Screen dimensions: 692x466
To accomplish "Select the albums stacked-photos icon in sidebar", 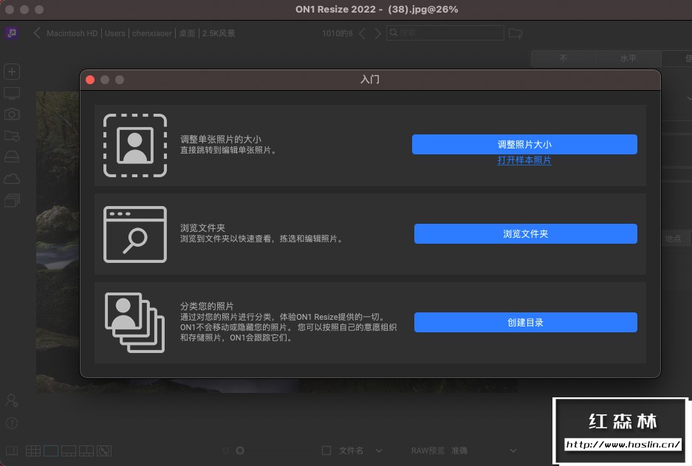I will pyautogui.click(x=11, y=199).
